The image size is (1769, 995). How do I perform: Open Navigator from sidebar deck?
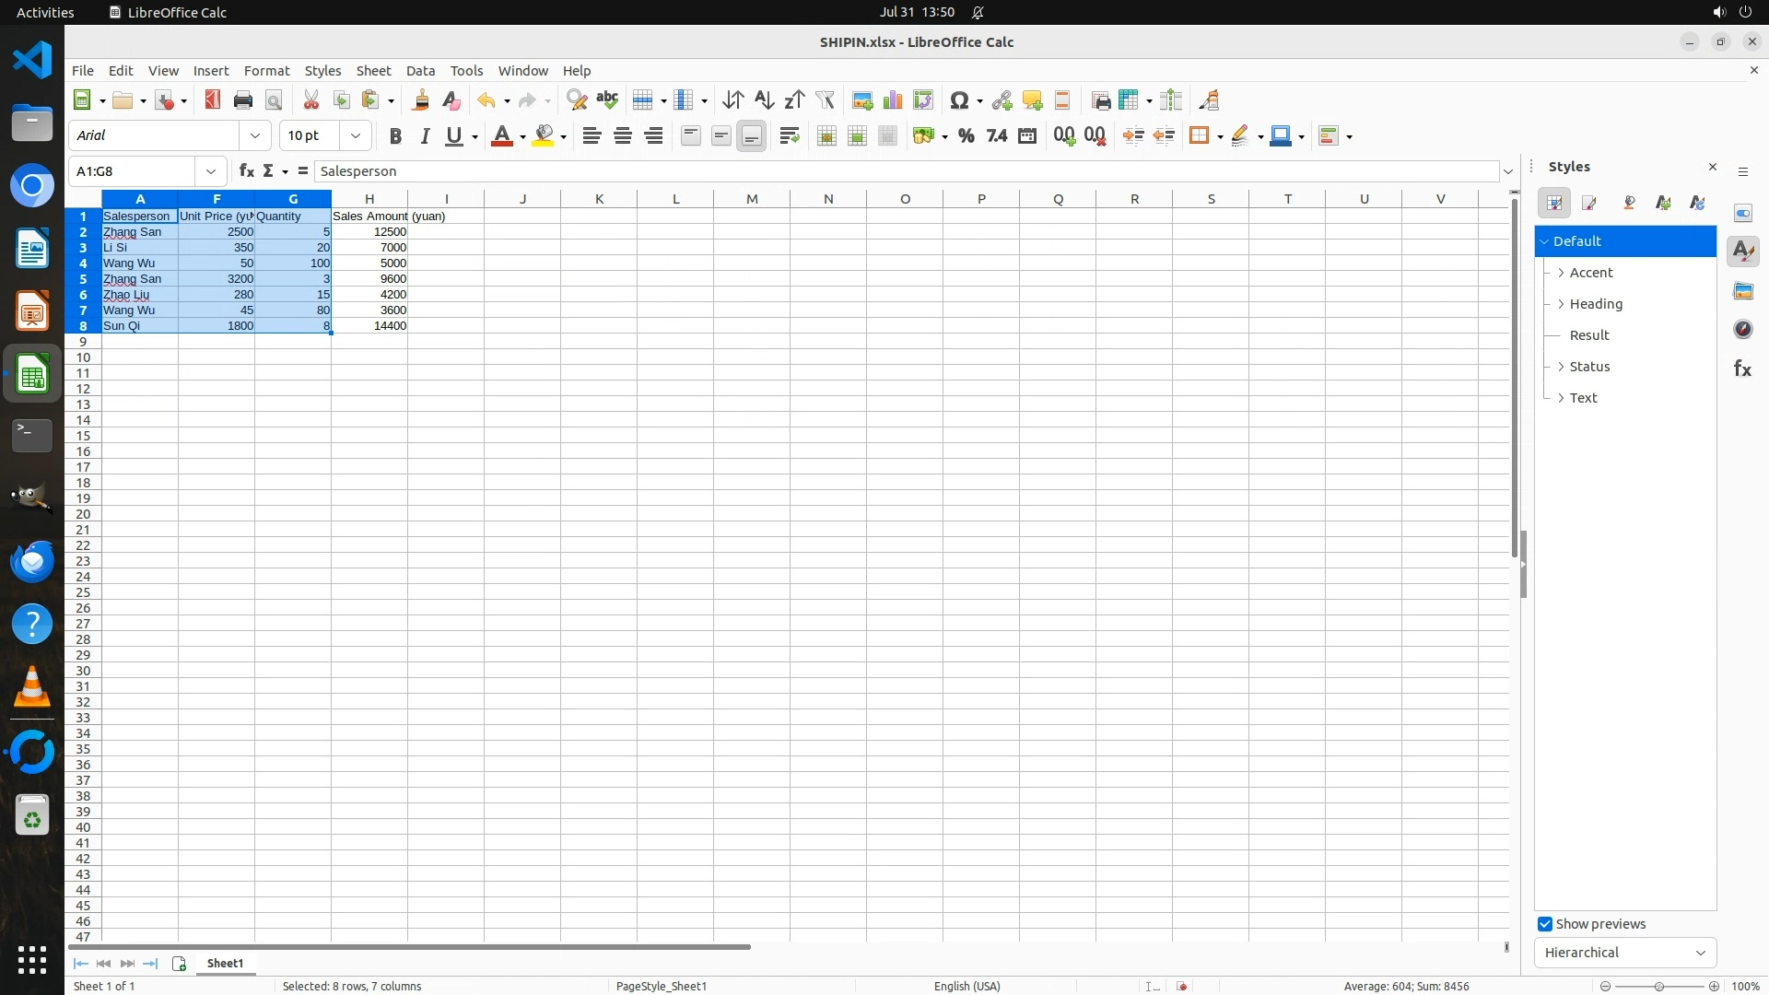tap(1742, 330)
